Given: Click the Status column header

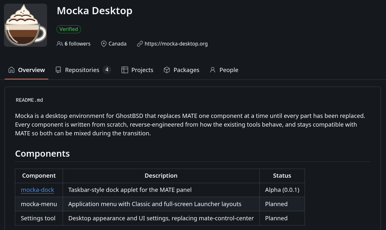Looking at the screenshot, I should tap(282, 176).
